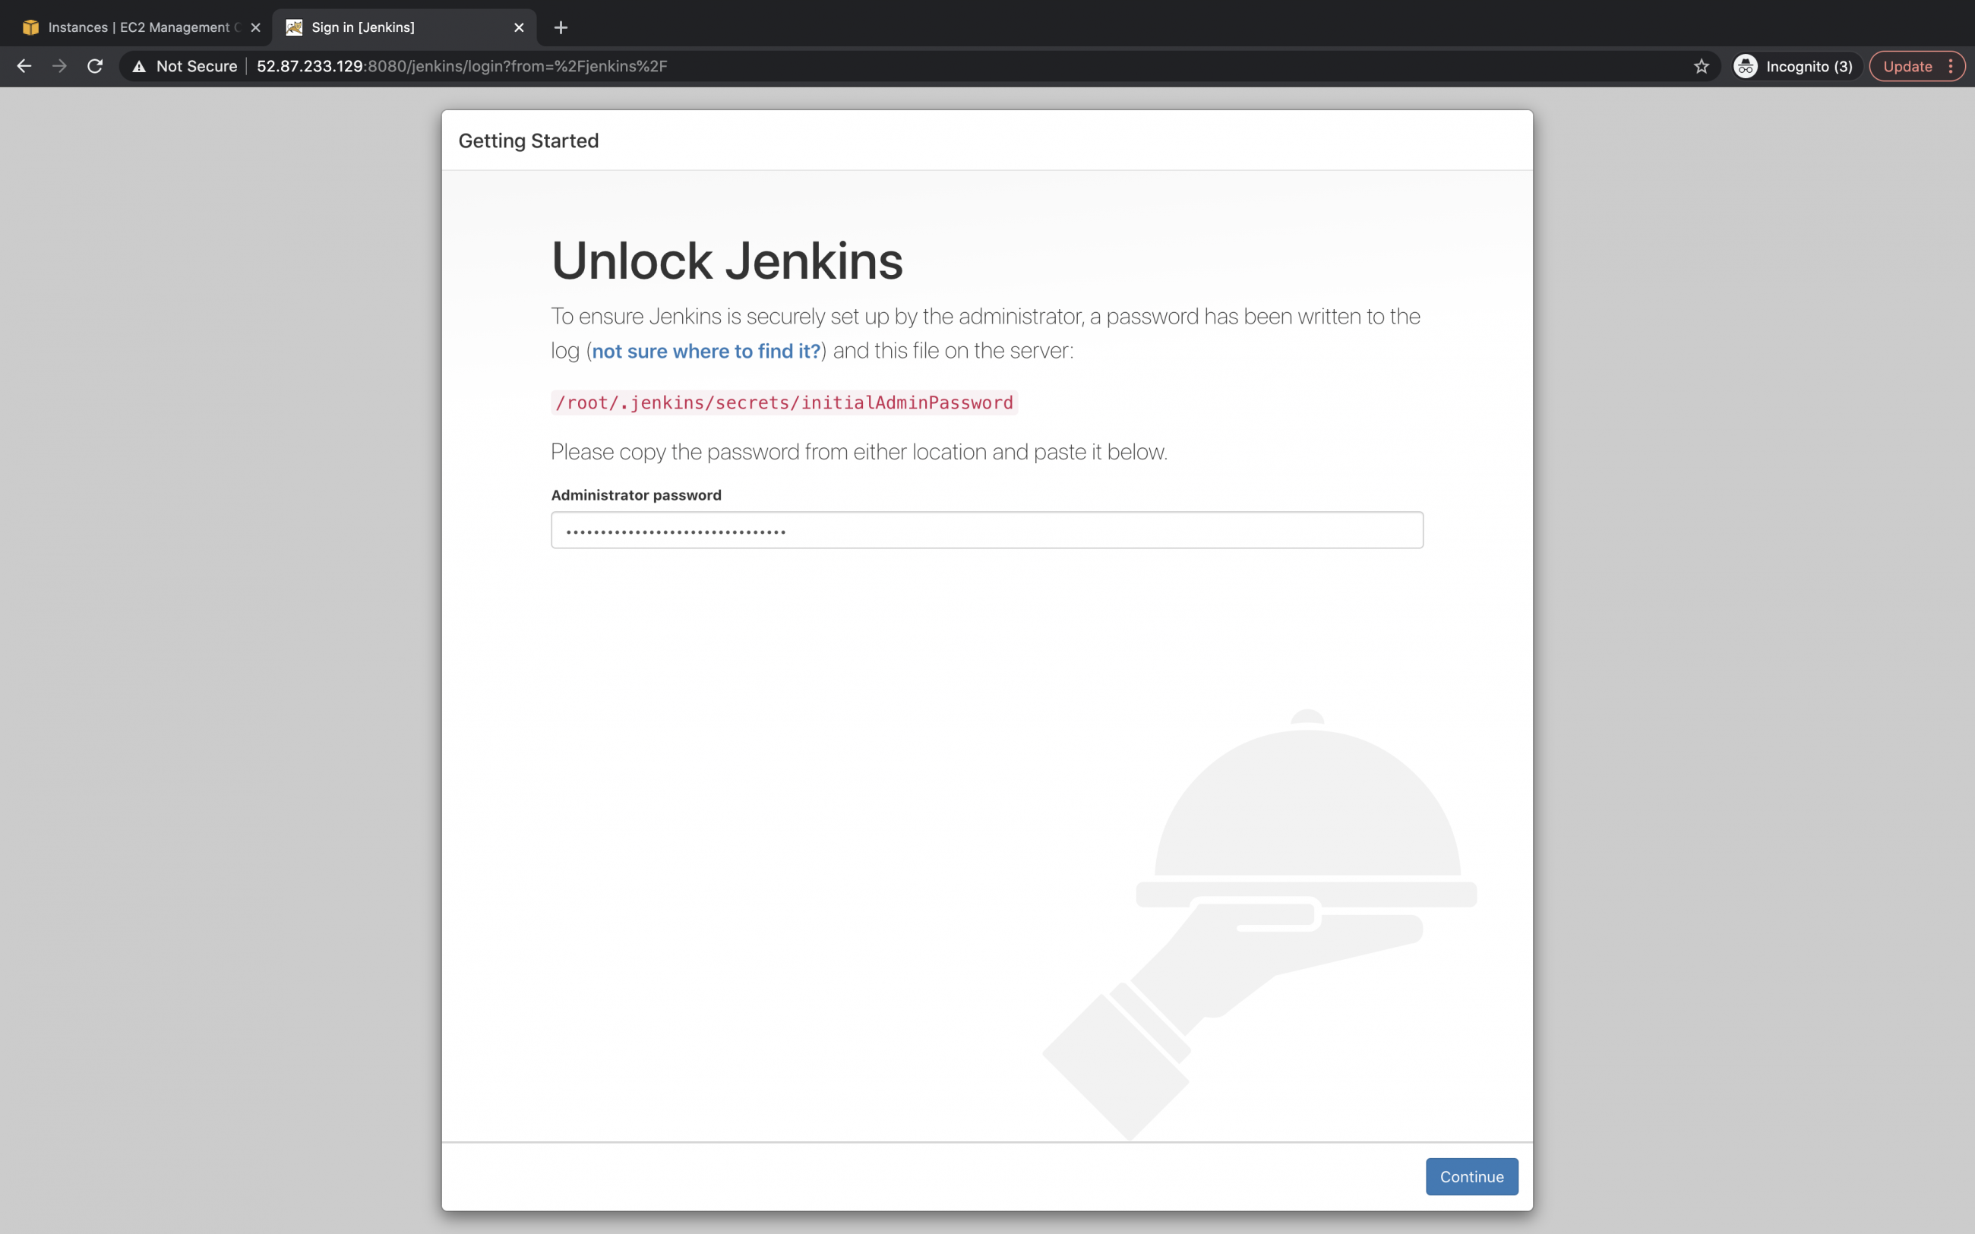Click the browser forward arrow
The height and width of the screenshot is (1234, 1975).
coord(58,66)
